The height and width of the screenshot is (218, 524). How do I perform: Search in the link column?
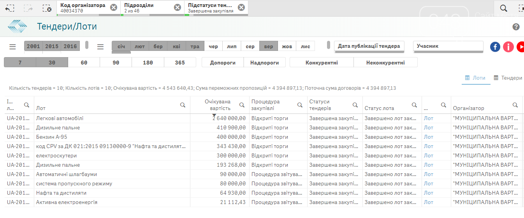(x=443, y=105)
